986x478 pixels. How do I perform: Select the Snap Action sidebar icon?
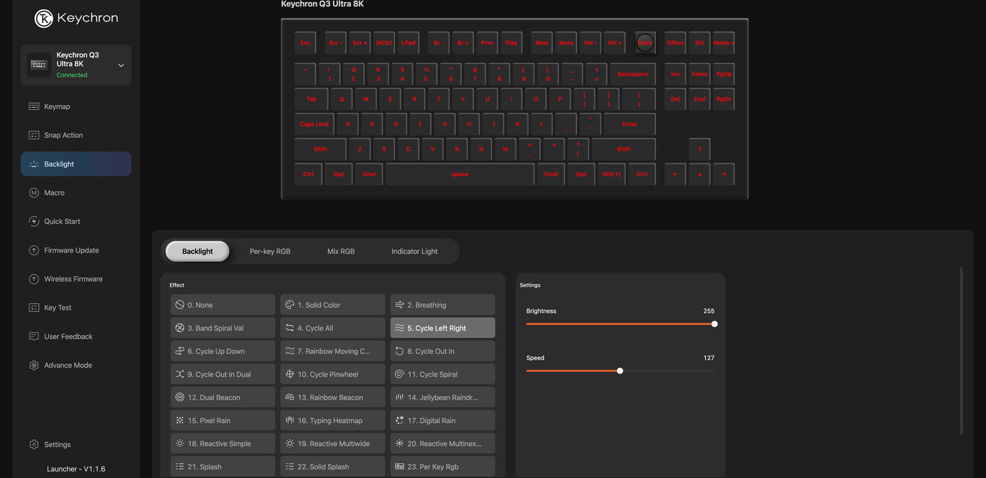(x=34, y=135)
